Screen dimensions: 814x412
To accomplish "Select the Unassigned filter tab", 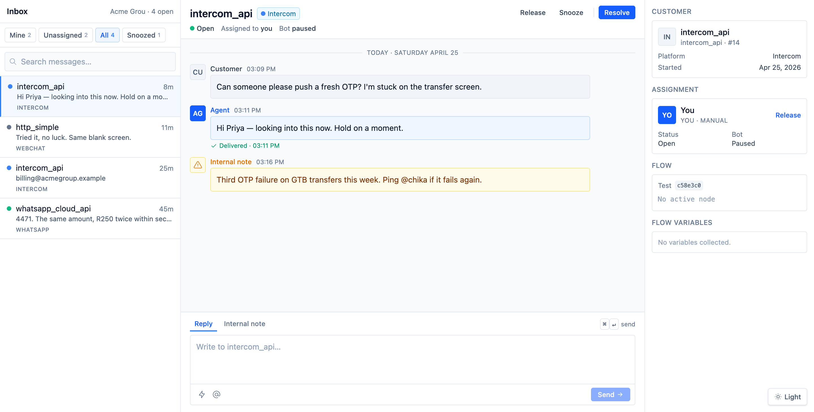I will coord(65,35).
